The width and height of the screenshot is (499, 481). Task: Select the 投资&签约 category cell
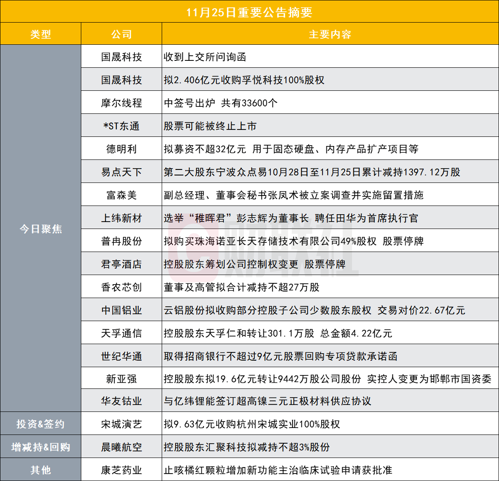[40, 424]
